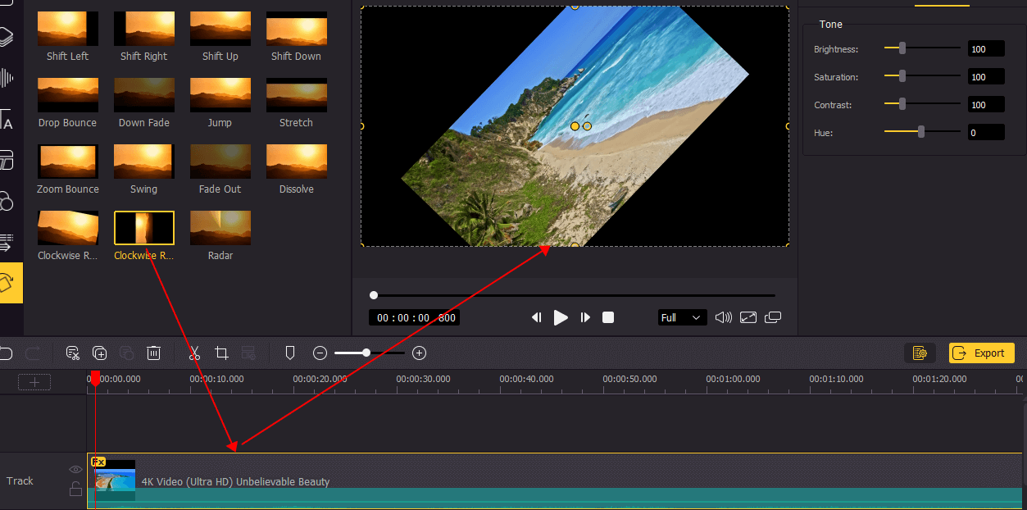Open the Full preview quality dropdown
The height and width of the screenshot is (510, 1027).
coord(681,317)
